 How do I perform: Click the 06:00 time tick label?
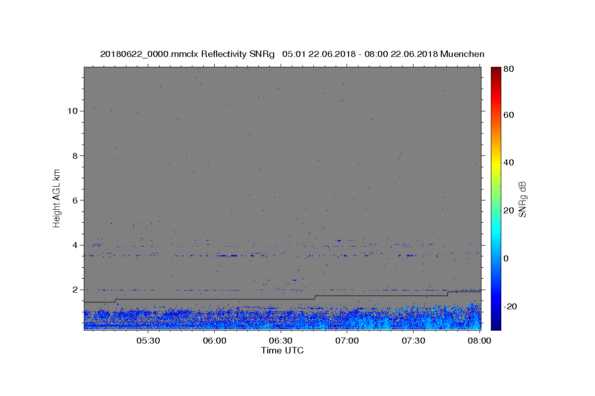pos(215,341)
